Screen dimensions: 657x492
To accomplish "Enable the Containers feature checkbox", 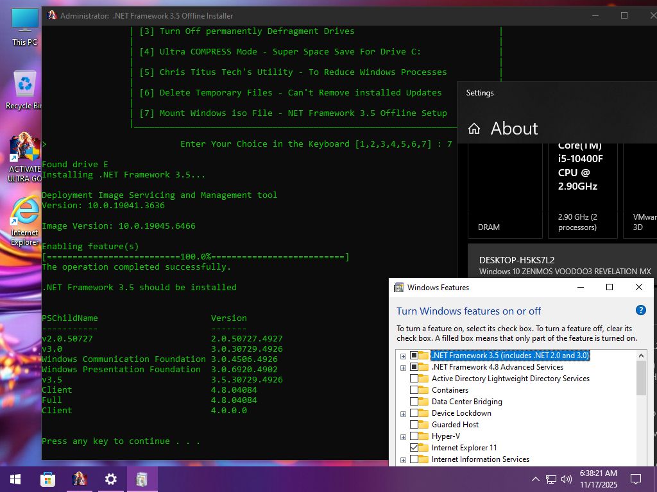I will pyautogui.click(x=414, y=390).
